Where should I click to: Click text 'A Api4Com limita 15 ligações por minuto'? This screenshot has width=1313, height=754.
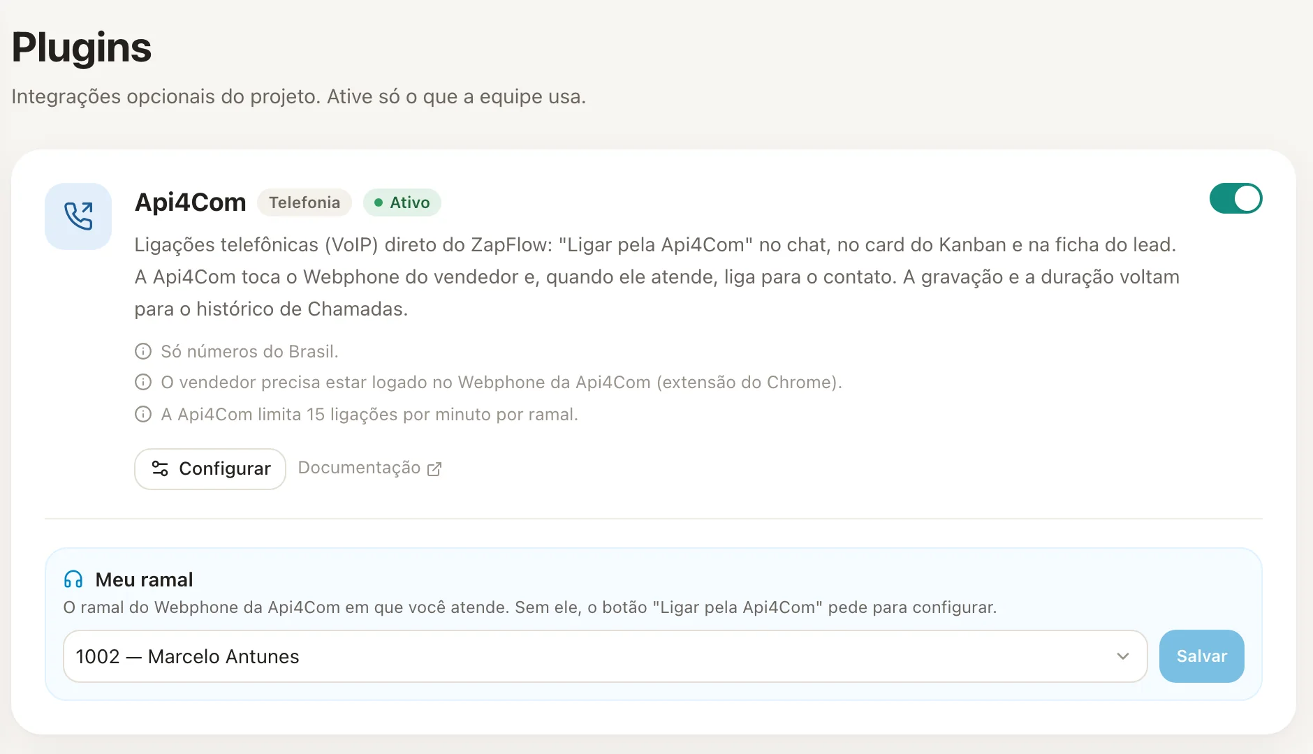[327, 414]
